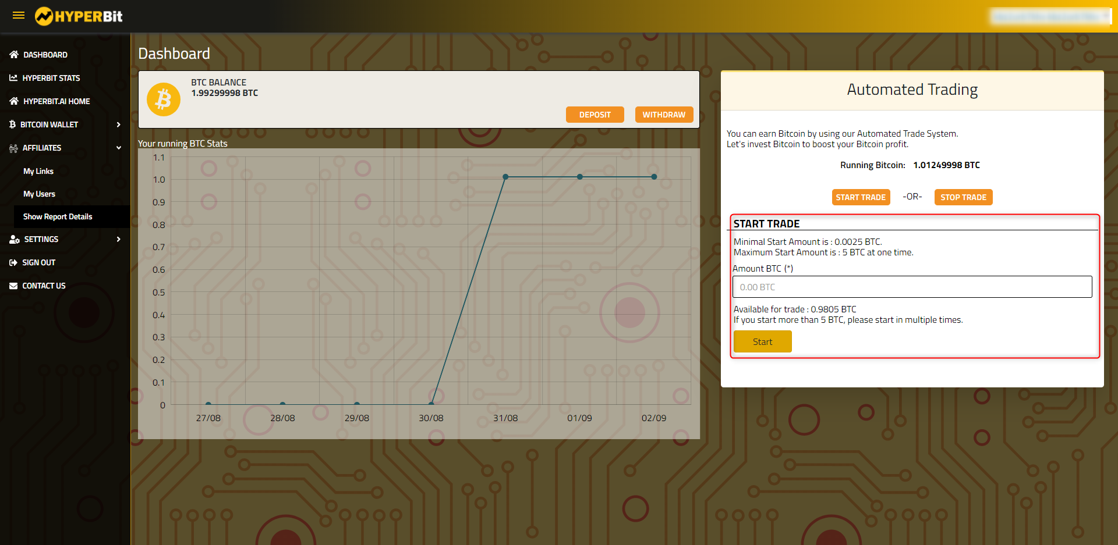This screenshot has height=545, width=1118.
Task: Click the Dashboard page title
Action: (174, 54)
